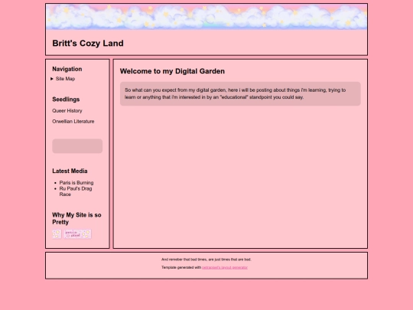Expand the Site Map disclosure triangle
The width and height of the screenshot is (413, 310).
click(x=52, y=79)
